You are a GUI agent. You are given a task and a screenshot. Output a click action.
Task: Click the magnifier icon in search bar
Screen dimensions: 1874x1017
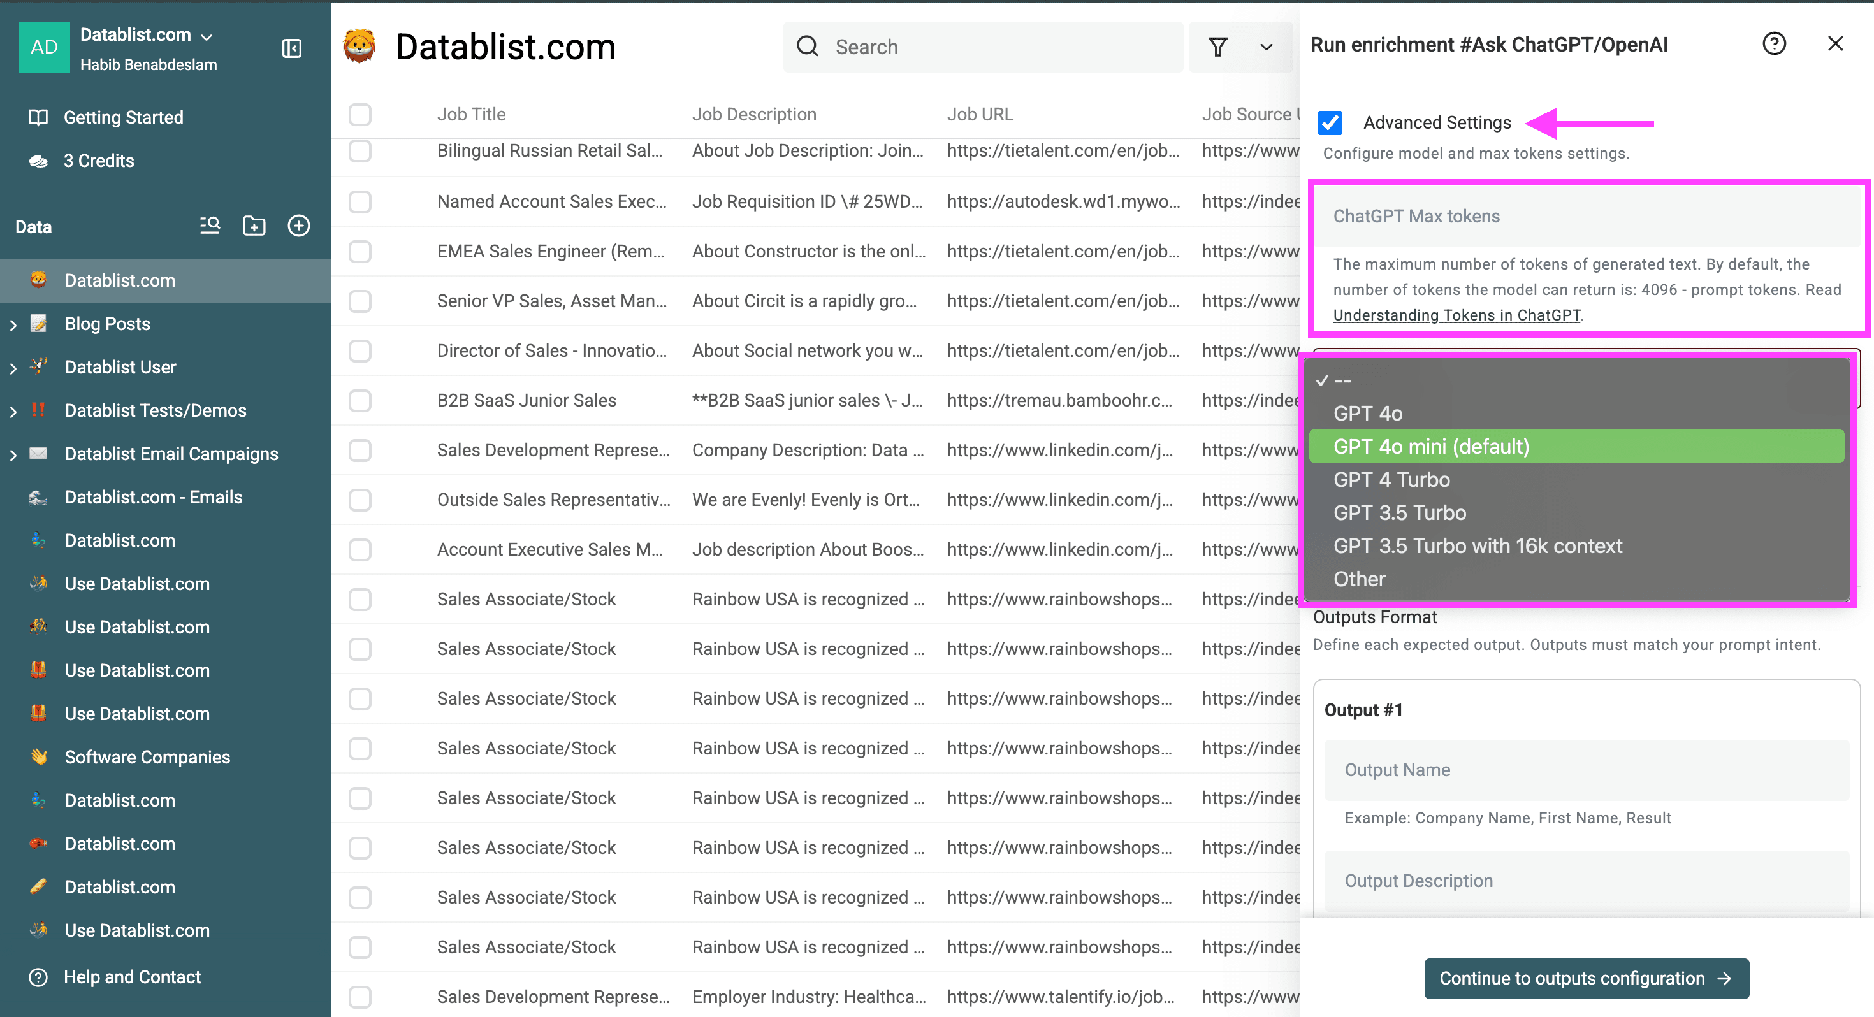click(x=808, y=47)
